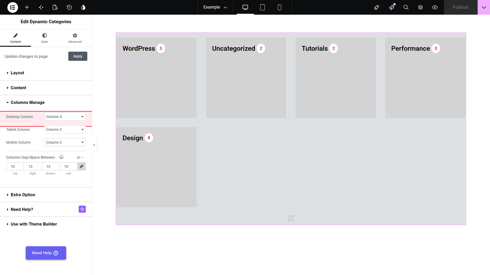Click responsive monitor icon beside Columns Gap
This screenshot has height=275, width=490.
(x=61, y=157)
